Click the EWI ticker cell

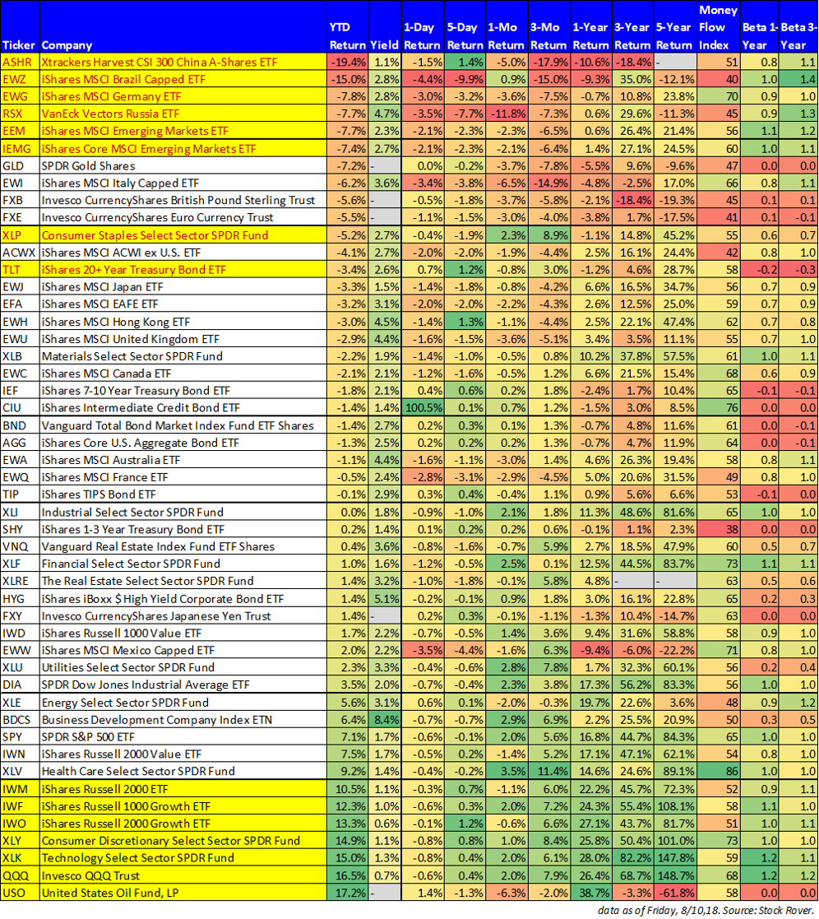(20, 183)
